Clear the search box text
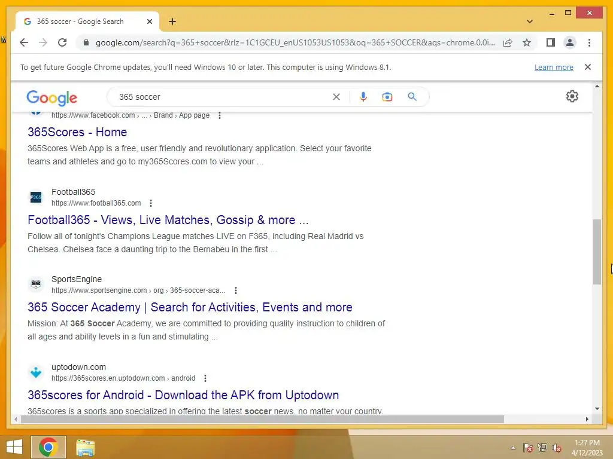Viewport: 613px width, 459px height. (x=336, y=97)
